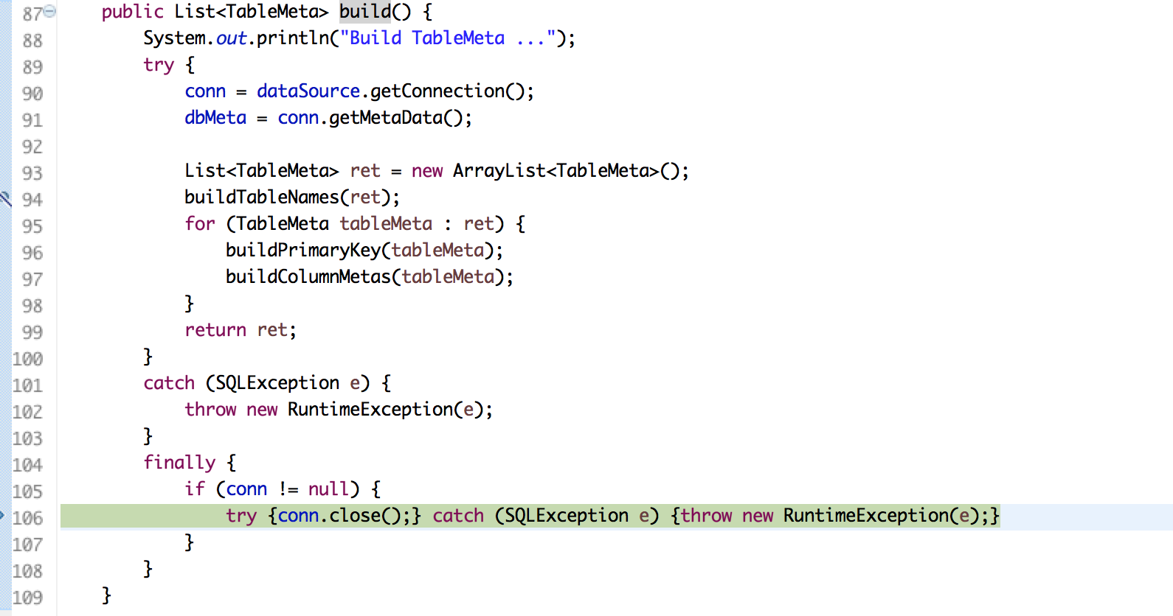
Task: Click SQLException on line 101
Action: [x=277, y=383]
